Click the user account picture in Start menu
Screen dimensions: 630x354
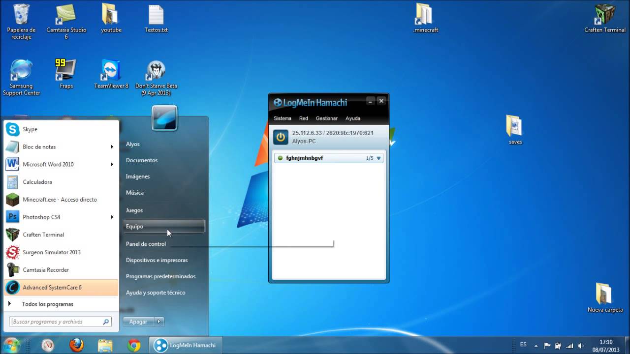[x=164, y=118]
